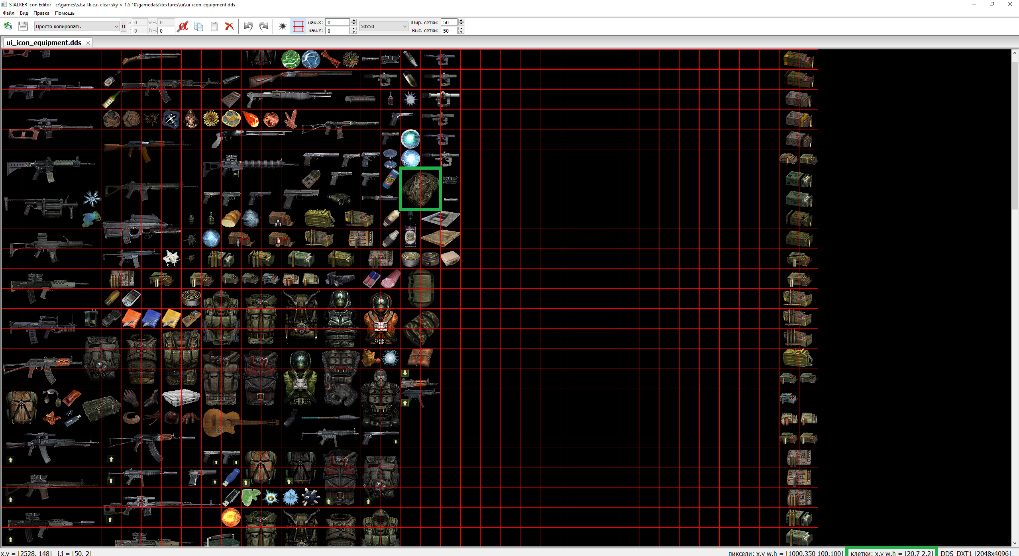Click the undo arrow icon
Viewport: 1019px width, 556px height.
coord(248,26)
